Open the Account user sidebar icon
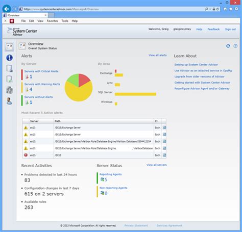The height and width of the screenshot is (232, 242). pos(9,101)
